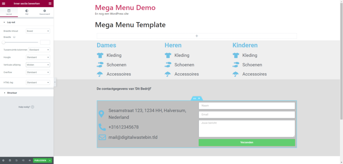Switch to the Geavanceerd tab
The image size is (343, 164).
45,12
